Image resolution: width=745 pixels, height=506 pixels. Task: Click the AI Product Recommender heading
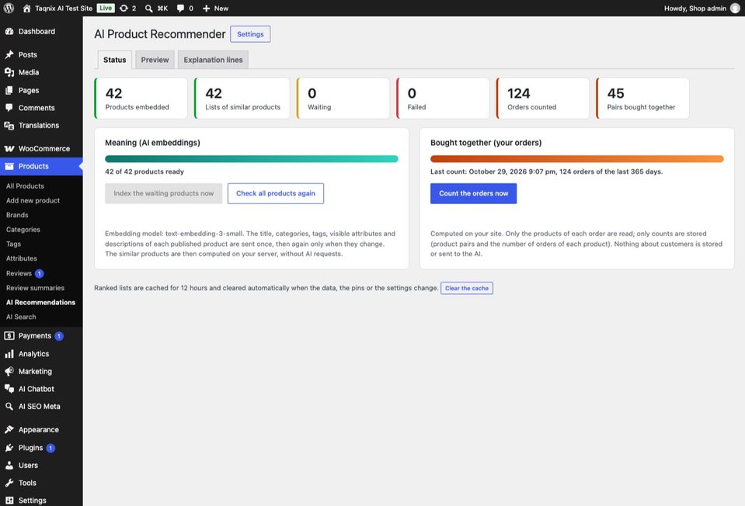click(160, 34)
